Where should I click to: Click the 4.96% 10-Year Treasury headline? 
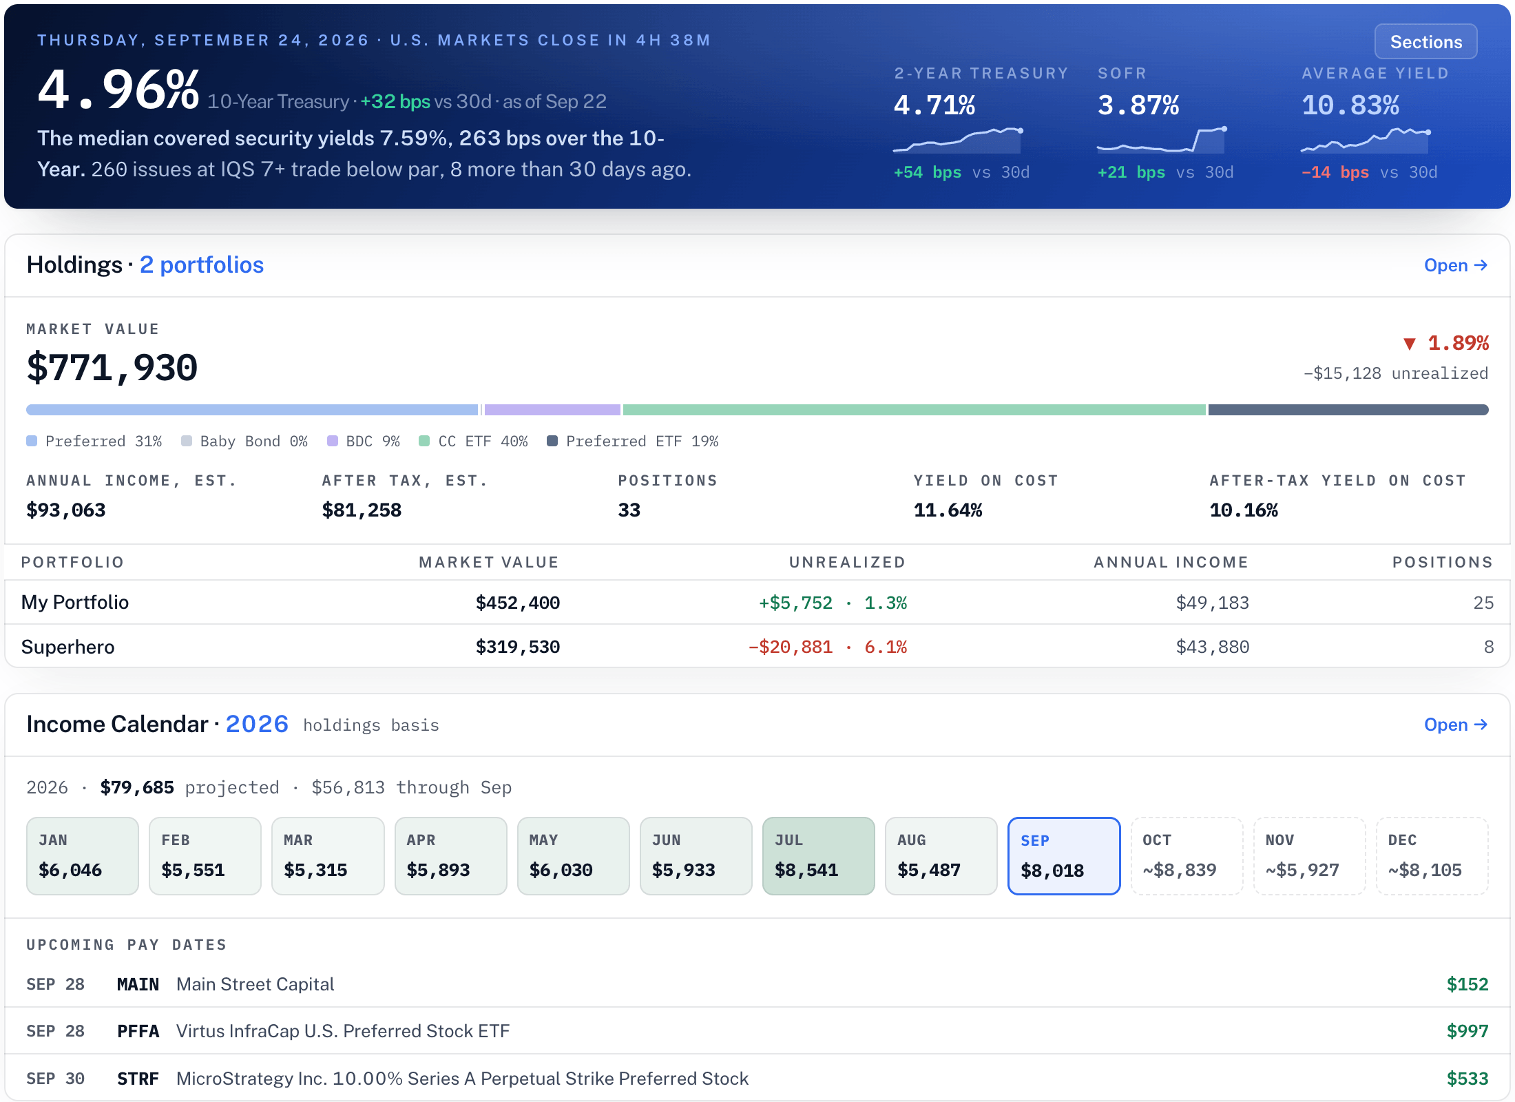(118, 90)
